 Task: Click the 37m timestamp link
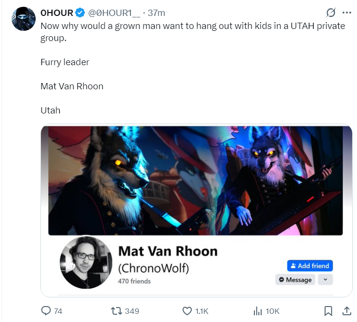(x=156, y=13)
